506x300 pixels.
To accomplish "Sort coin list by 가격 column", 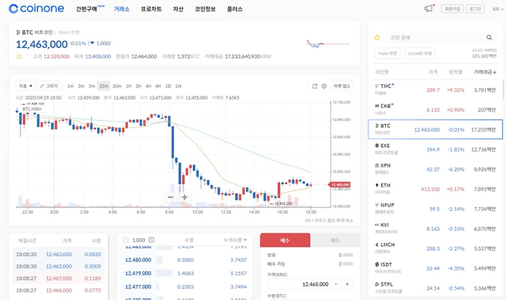I will coord(432,72).
